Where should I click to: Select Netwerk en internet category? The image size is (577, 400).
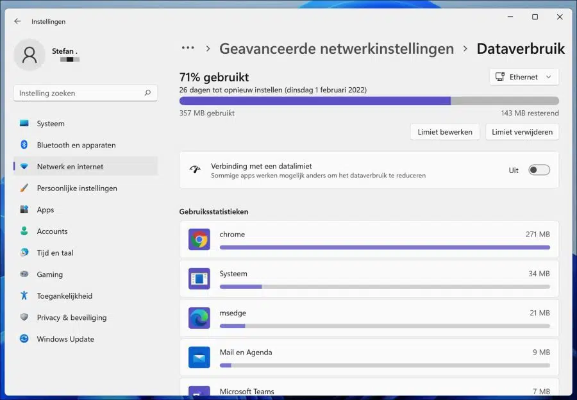tap(85, 167)
